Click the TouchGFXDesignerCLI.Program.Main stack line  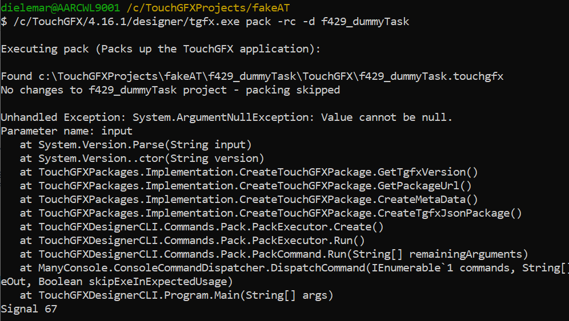[x=177, y=295]
